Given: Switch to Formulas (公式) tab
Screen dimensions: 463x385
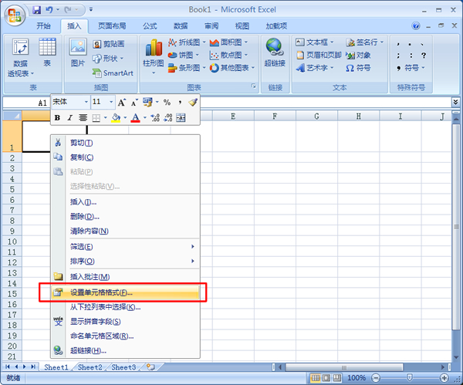Looking at the screenshot, I should click(150, 26).
